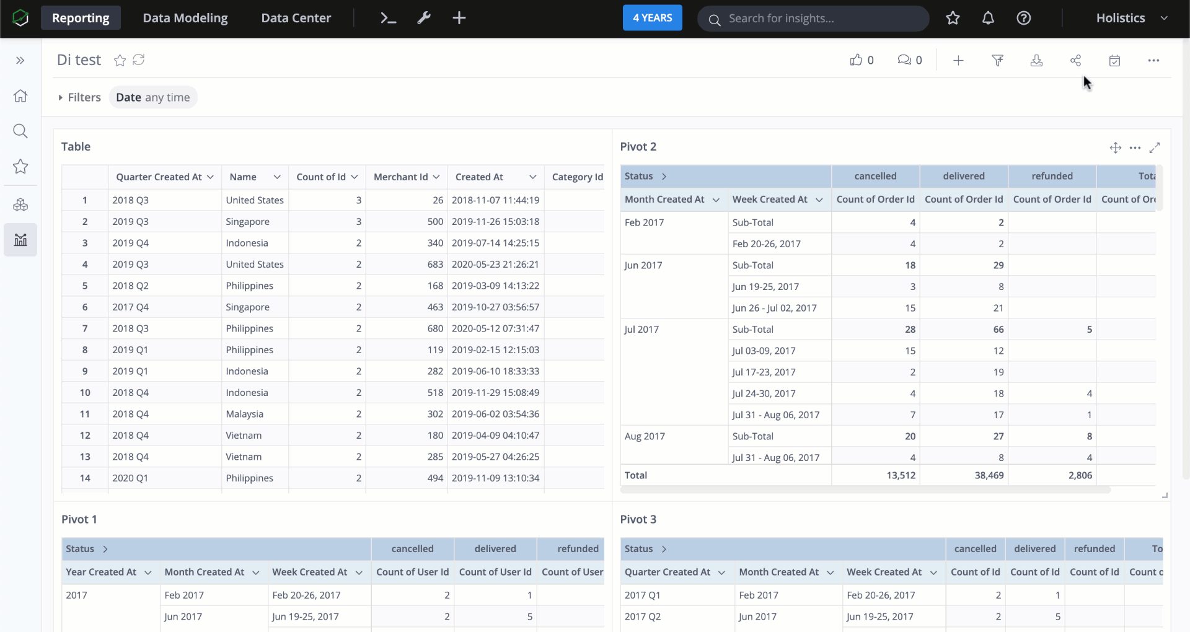The image size is (1190, 632).
Task: Click the Search for insights field
Action: coord(813,19)
